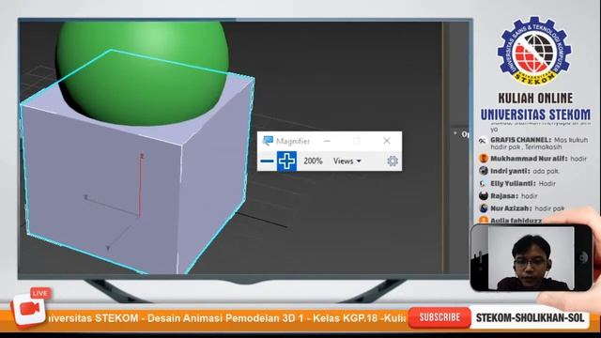Close the Magnifier window
This screenshot has height=338, width=601.
387,141
